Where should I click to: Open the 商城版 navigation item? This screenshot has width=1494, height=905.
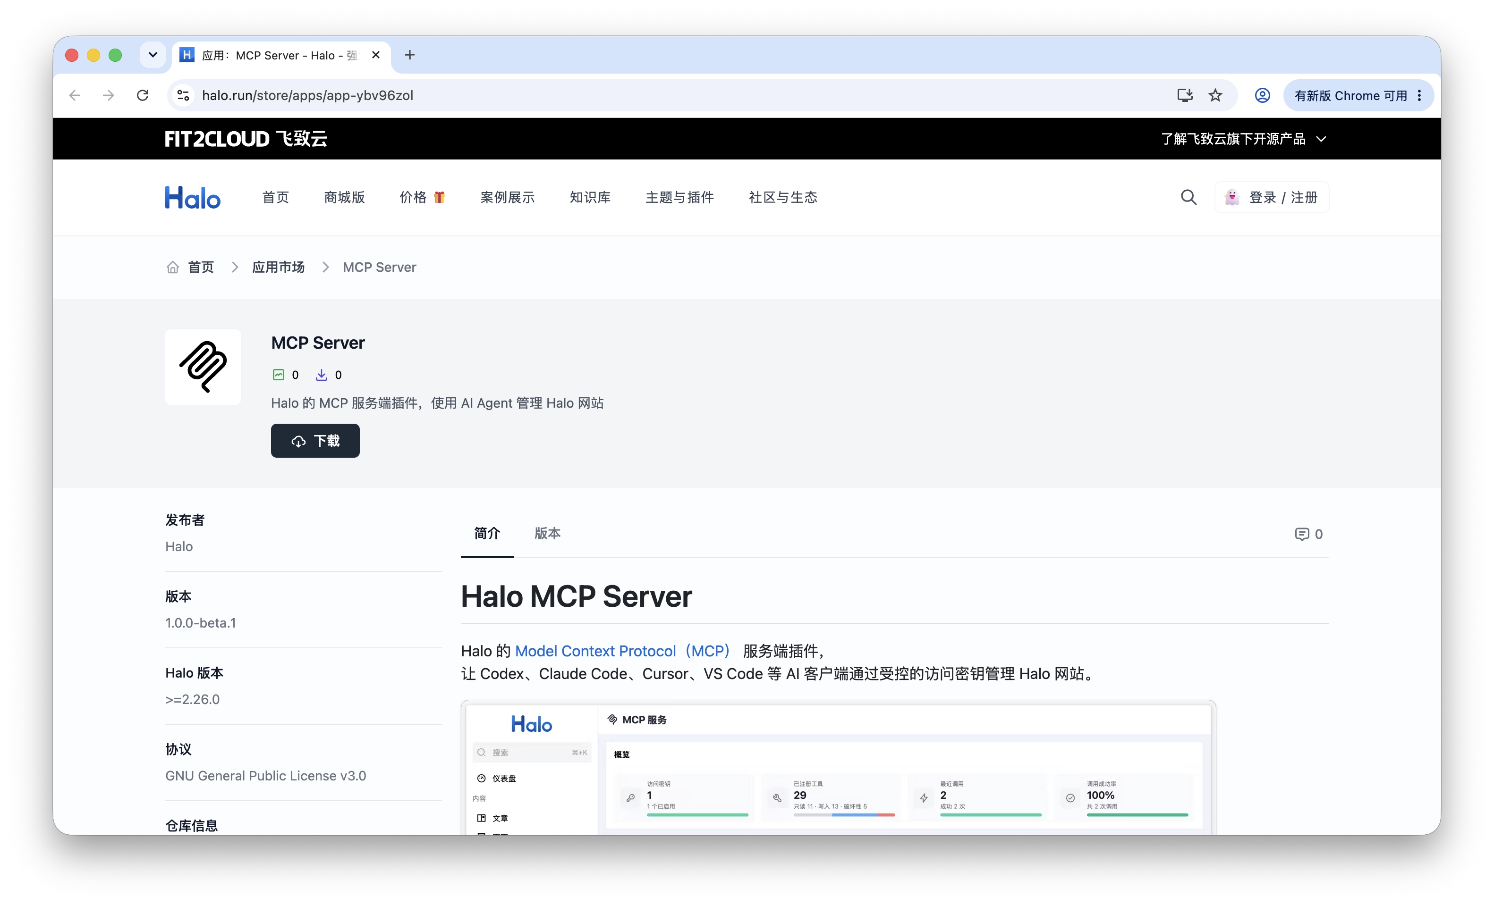tap(344, 198)
